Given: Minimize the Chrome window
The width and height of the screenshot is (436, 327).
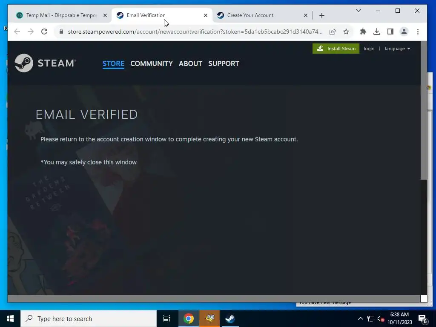Looking at the screenshot, I should pyautogui.click(x=378, y=11).
